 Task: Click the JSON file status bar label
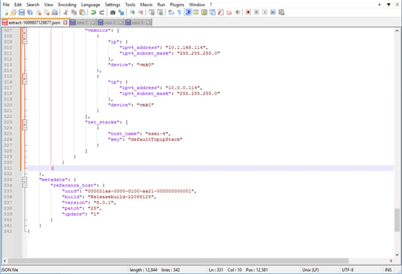(10, 269)
